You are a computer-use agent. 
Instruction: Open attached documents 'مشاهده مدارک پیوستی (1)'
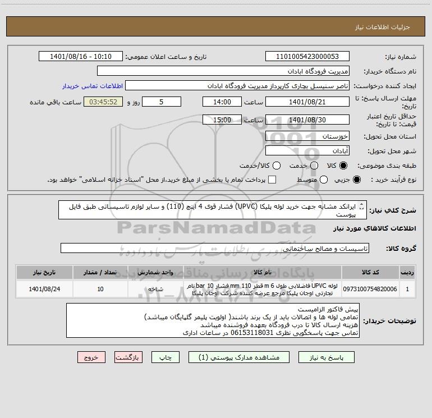239,357
